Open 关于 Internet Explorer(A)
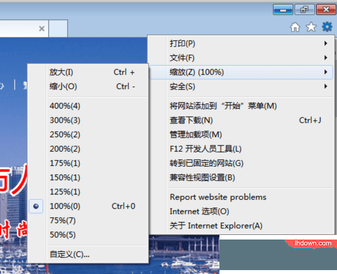Screen dimensions: 337x274 click(241, 226)
